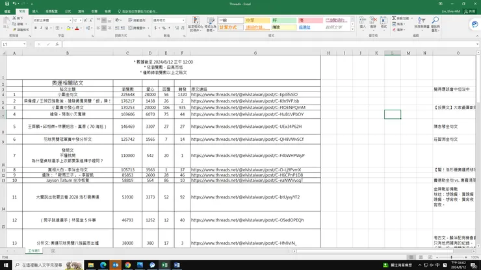Save the workbook from quick access toolbar
This screenshot has height=270, width=481.
pos(7,4)
